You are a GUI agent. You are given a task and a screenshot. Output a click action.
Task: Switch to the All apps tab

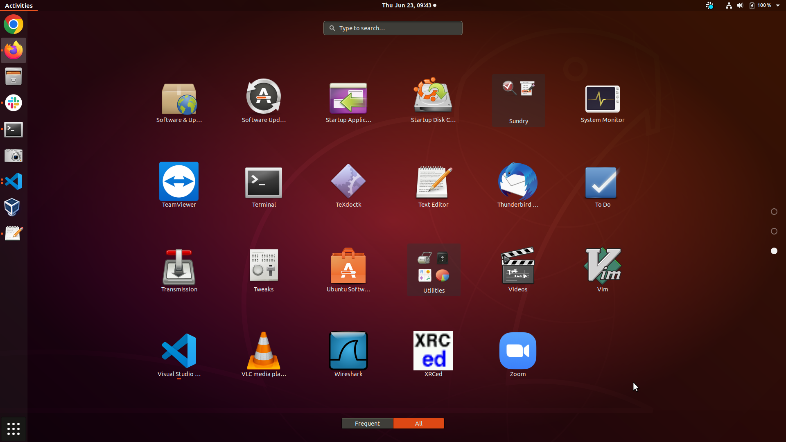tap(418, 424)
